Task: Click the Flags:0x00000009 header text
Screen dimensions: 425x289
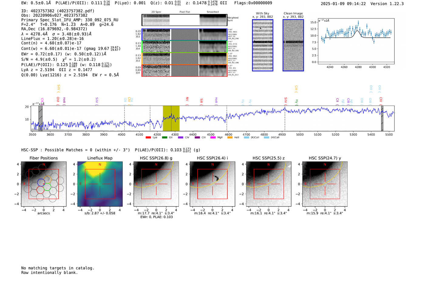Action: pos(253,3)
